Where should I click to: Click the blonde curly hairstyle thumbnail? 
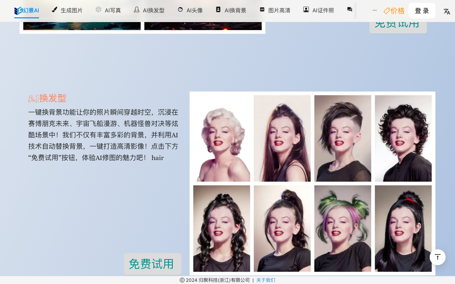(221, 138)
